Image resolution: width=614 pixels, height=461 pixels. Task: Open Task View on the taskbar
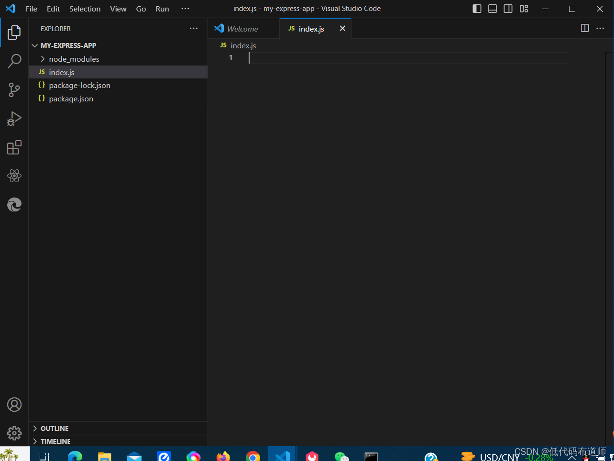pyautogui.click(x=44, y=456)
